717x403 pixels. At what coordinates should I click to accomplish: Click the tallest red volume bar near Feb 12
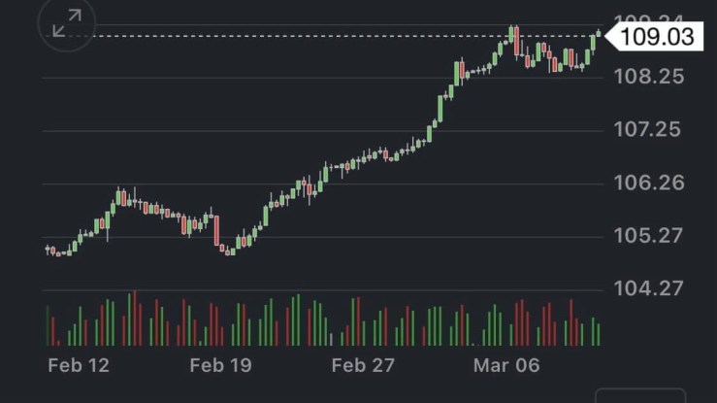(x=134, y=319)
